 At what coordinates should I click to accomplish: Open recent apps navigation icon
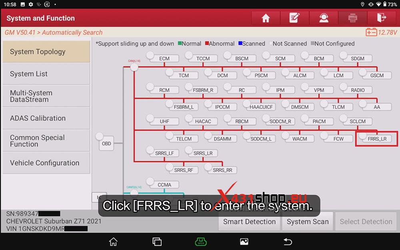click(157, 242)
